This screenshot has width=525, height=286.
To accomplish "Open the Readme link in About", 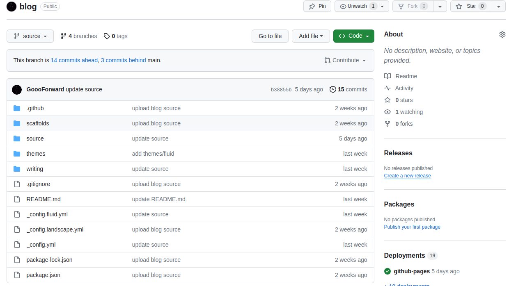I will [x=406, y=76].
